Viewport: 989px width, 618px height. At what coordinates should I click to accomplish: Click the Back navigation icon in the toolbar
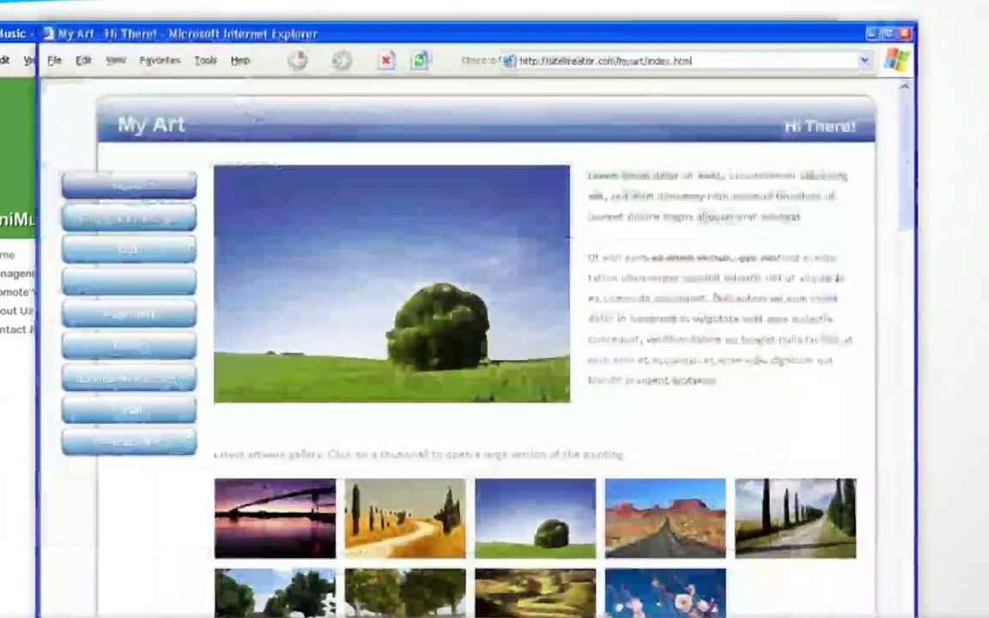[x=298, y=60]
